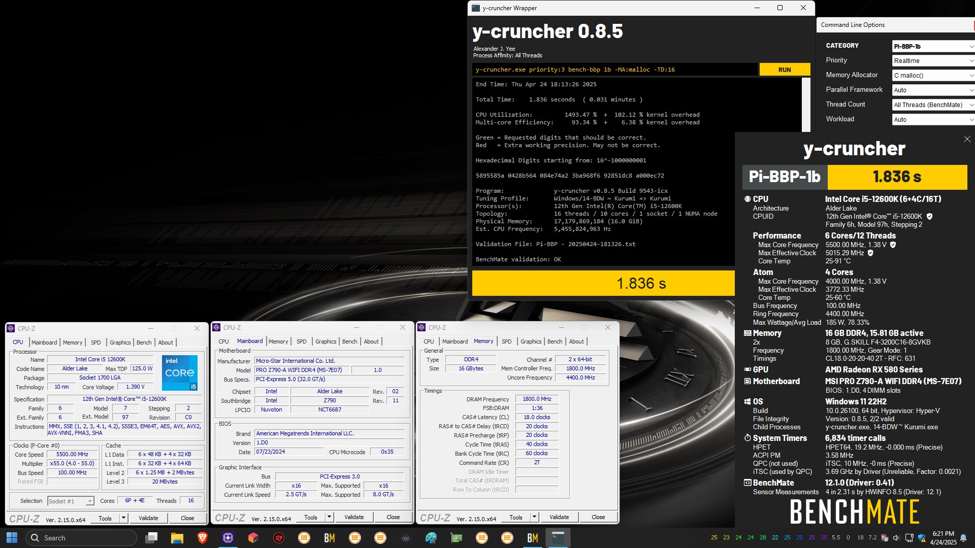The height and width of the screenshot is (548, 975).
Task: Expand the Workload dropdown
Action: pos(933,119)
